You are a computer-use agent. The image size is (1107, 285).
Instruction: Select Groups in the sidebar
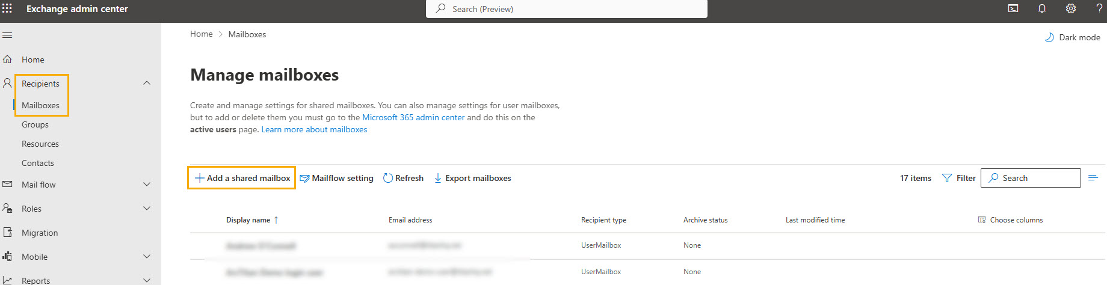coord(35,124)
